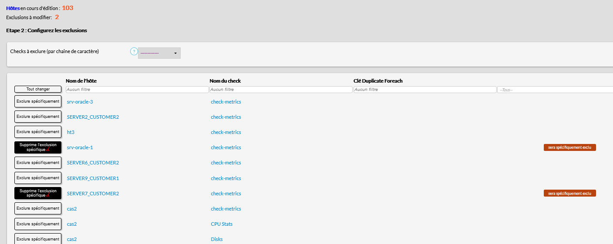Image resolution: width=613 pixels, height=244 pixels.
Task: Exclude specifically the ht3 host check
Action: tap(38, 132)
